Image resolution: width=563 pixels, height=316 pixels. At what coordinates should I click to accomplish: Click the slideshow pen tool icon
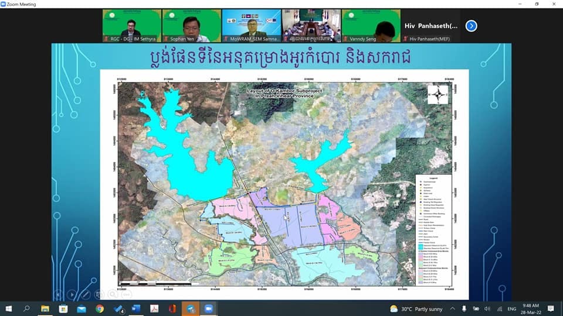[x=86, y=294]
